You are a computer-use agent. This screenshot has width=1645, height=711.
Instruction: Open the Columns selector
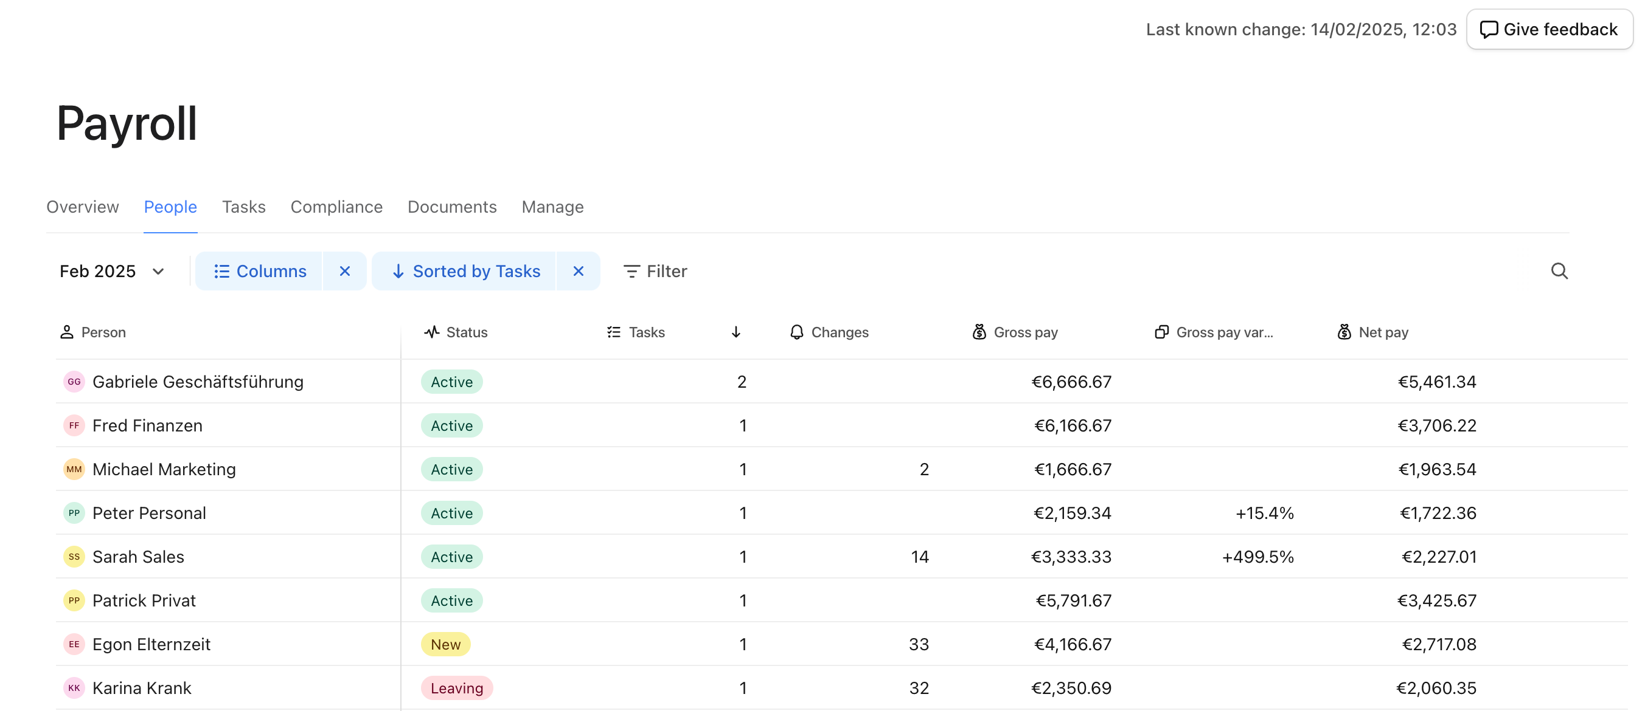click(260, 271)
